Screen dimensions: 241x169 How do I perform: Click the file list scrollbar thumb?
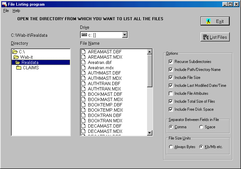click(x=150, y=71)
